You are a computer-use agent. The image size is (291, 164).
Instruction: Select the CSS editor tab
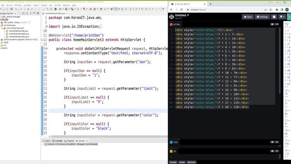[x=174, y=142]
